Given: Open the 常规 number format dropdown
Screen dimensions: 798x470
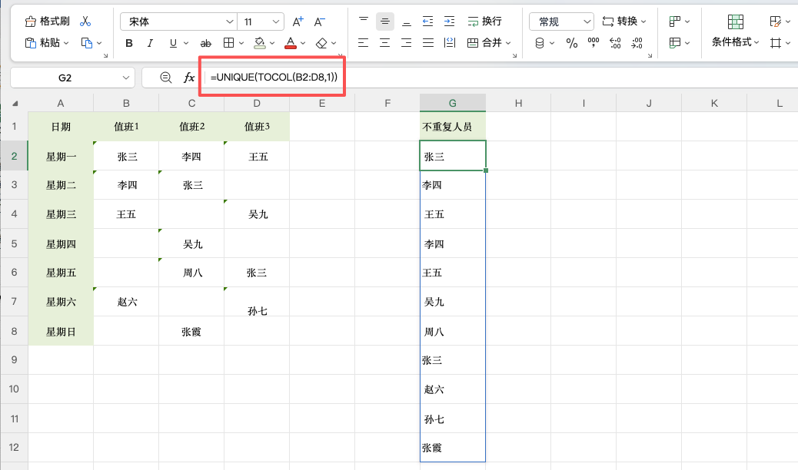Looking at the screenshot, I should click(562, 22).
